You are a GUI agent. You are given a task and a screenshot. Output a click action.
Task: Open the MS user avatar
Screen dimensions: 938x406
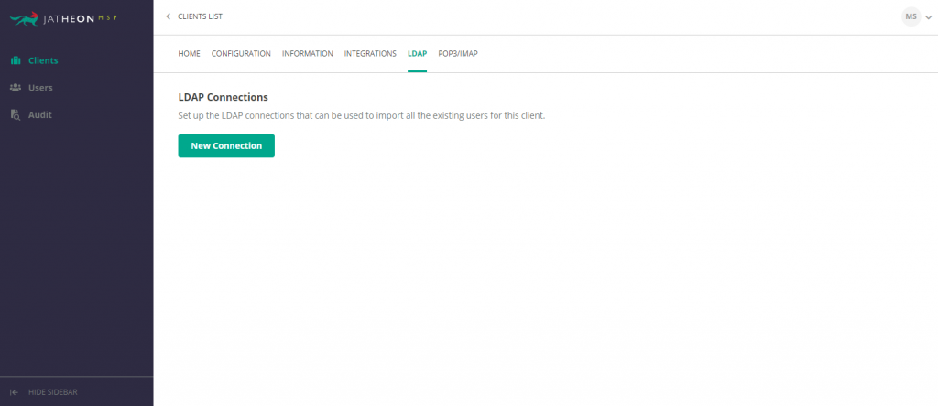(911, 16)
